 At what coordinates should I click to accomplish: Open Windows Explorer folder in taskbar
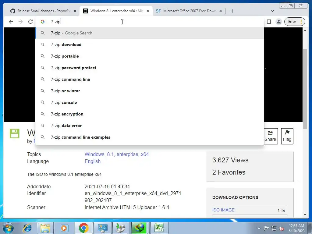(x=45, y=228)
